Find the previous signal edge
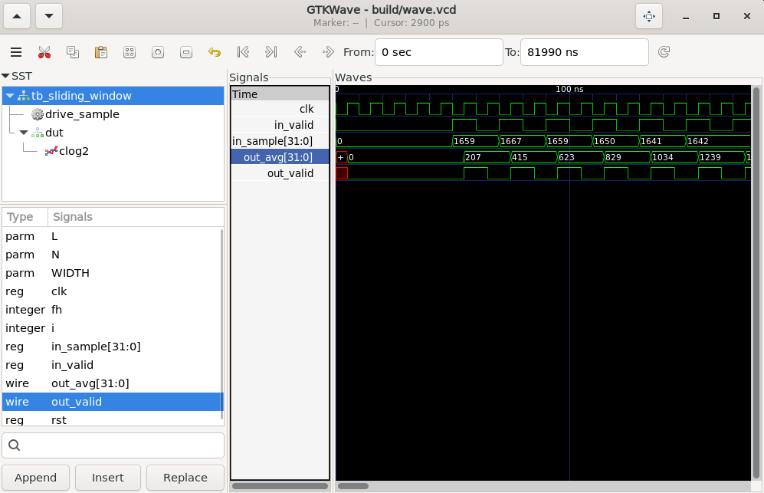Image resolution: width=764 pixels, height=493 pixels. tap(300, 52)
